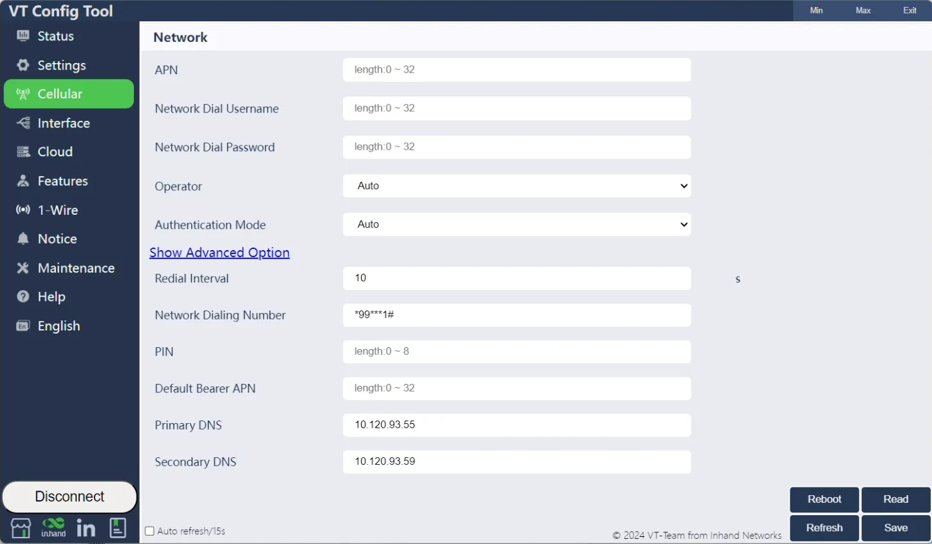The image size is (932, 544).
Task: Click the Default Bearer APN field
Action: click(x=517, y=388)
